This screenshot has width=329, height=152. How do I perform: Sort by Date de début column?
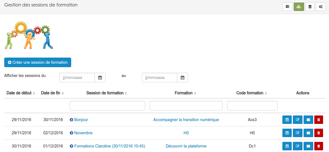click(21, 93)
